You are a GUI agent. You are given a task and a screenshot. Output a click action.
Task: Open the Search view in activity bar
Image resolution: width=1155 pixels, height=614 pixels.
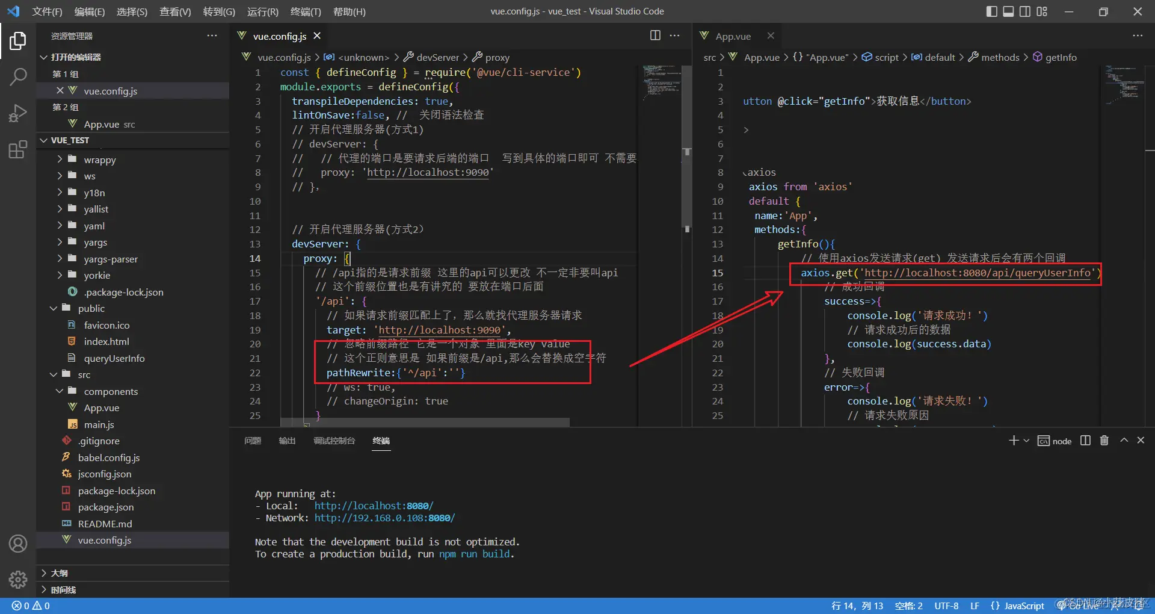[x=18, y=76]
